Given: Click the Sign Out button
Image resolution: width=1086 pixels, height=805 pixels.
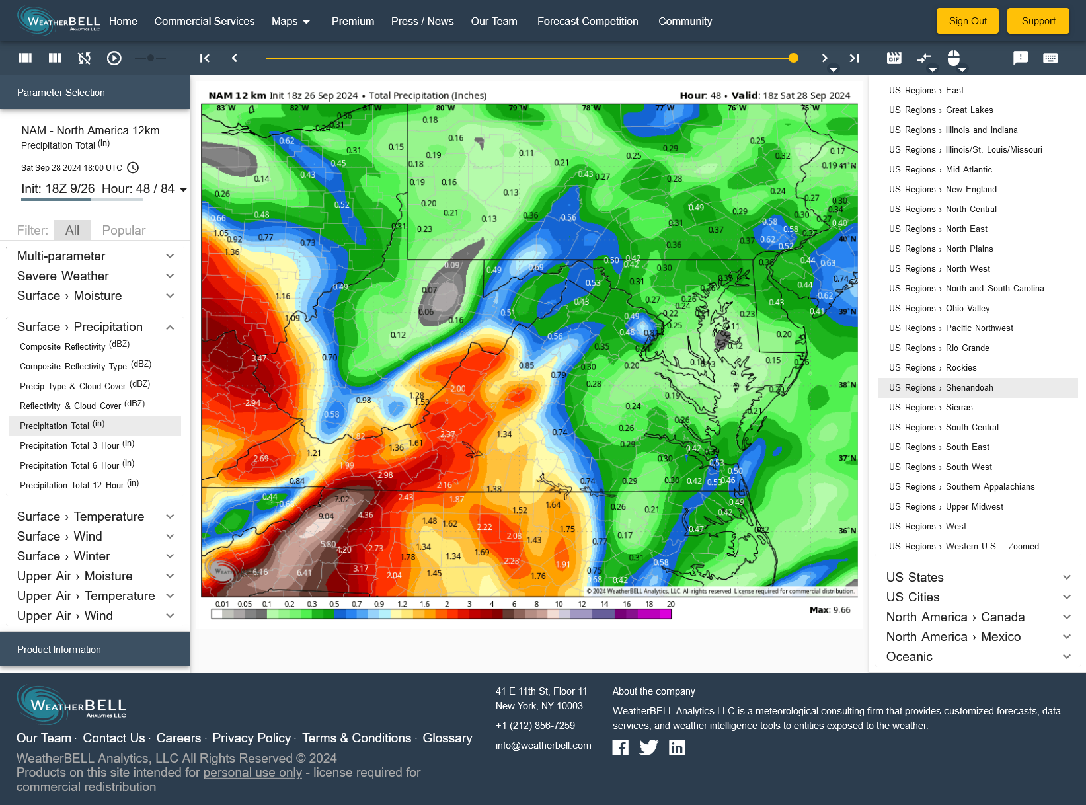Looking at the screenshot, I should [968, 21].
